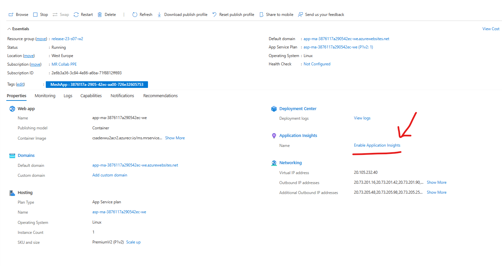502x266 pixels.
Task: Enable Application Insights for the app
Action: (x=377, y=145)
